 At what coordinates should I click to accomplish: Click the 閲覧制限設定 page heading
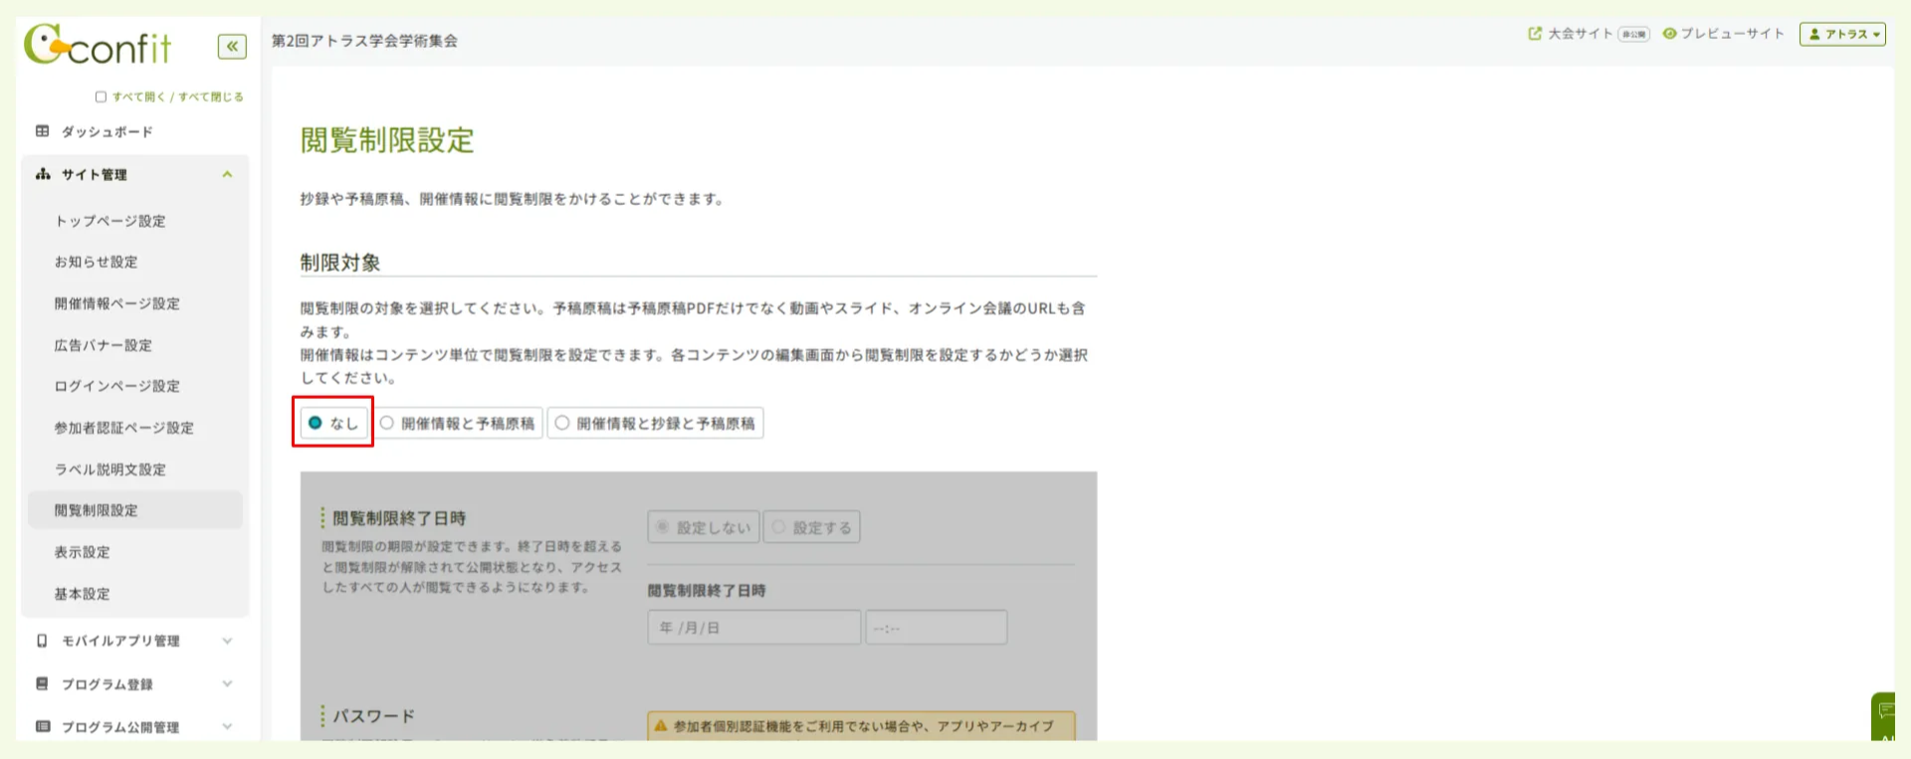[387, 140]
